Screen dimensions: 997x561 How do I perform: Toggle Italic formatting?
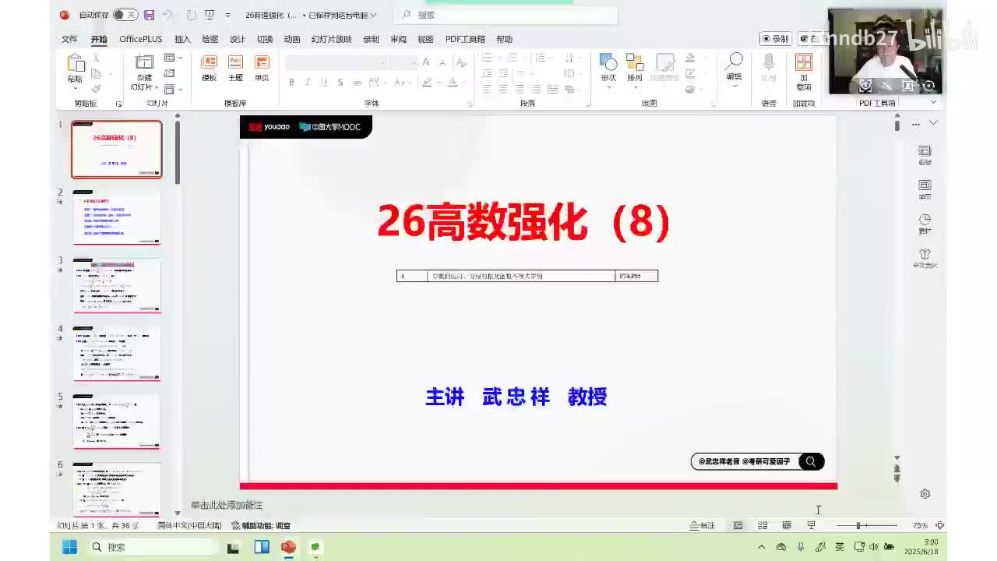[x=308, y=82]
